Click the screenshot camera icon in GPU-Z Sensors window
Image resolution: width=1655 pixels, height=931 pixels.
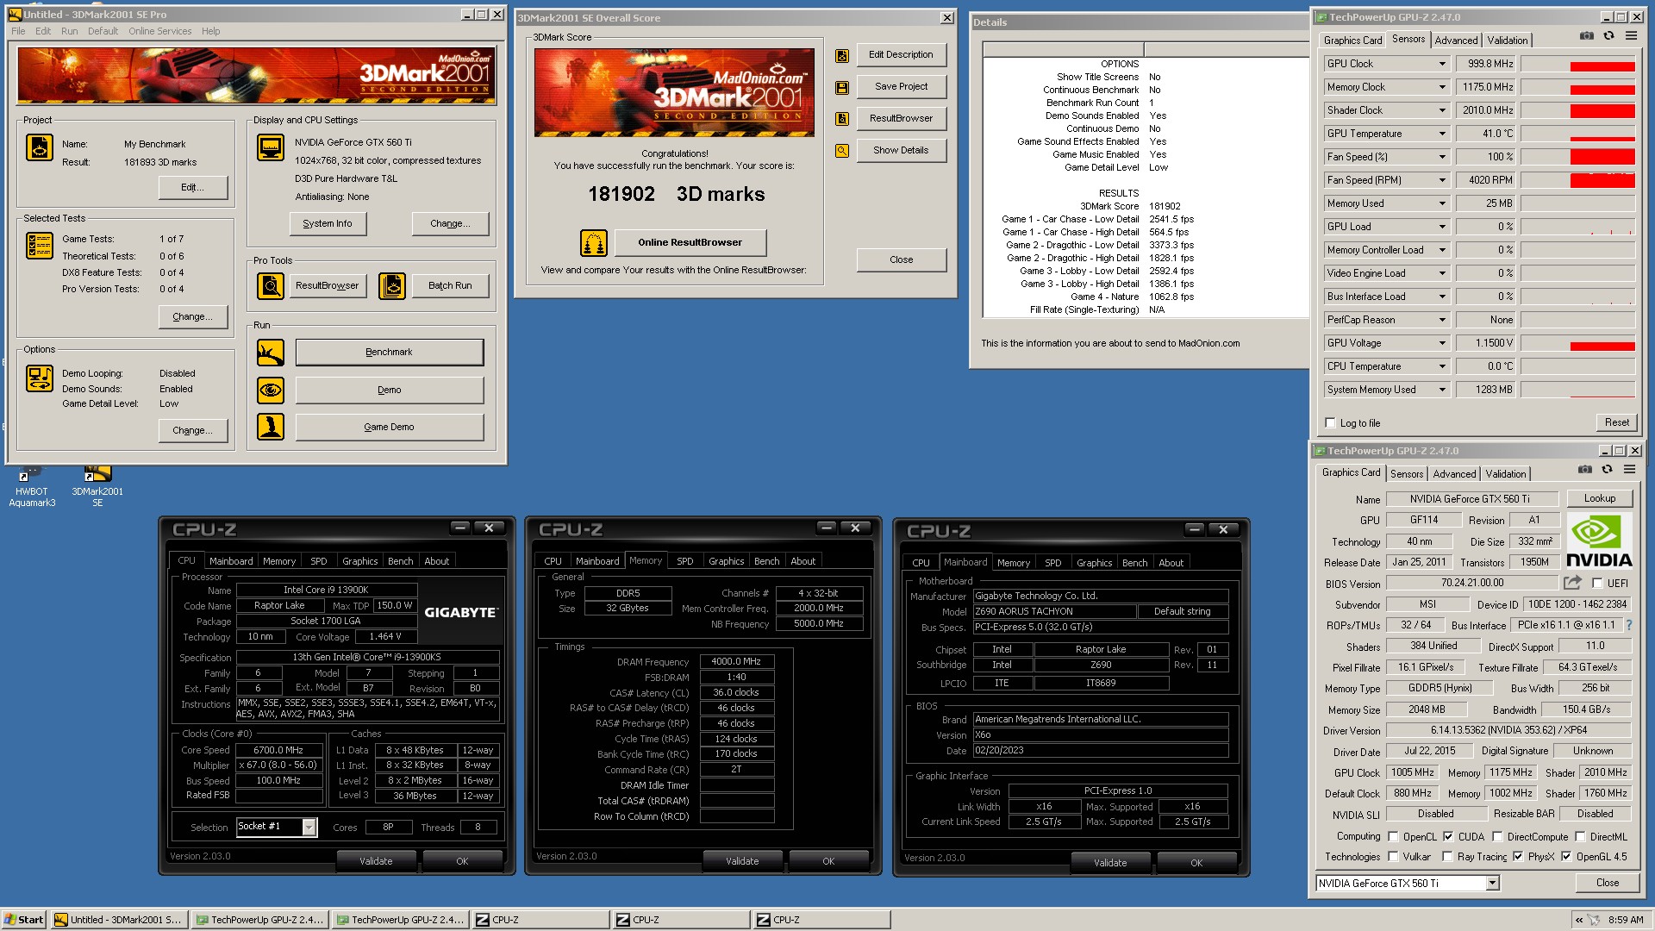[x=1586, y=35]
